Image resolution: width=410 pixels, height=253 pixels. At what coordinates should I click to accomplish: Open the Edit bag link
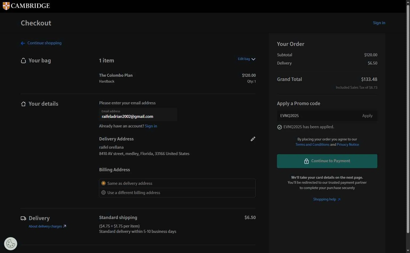[x=244, y=59]
